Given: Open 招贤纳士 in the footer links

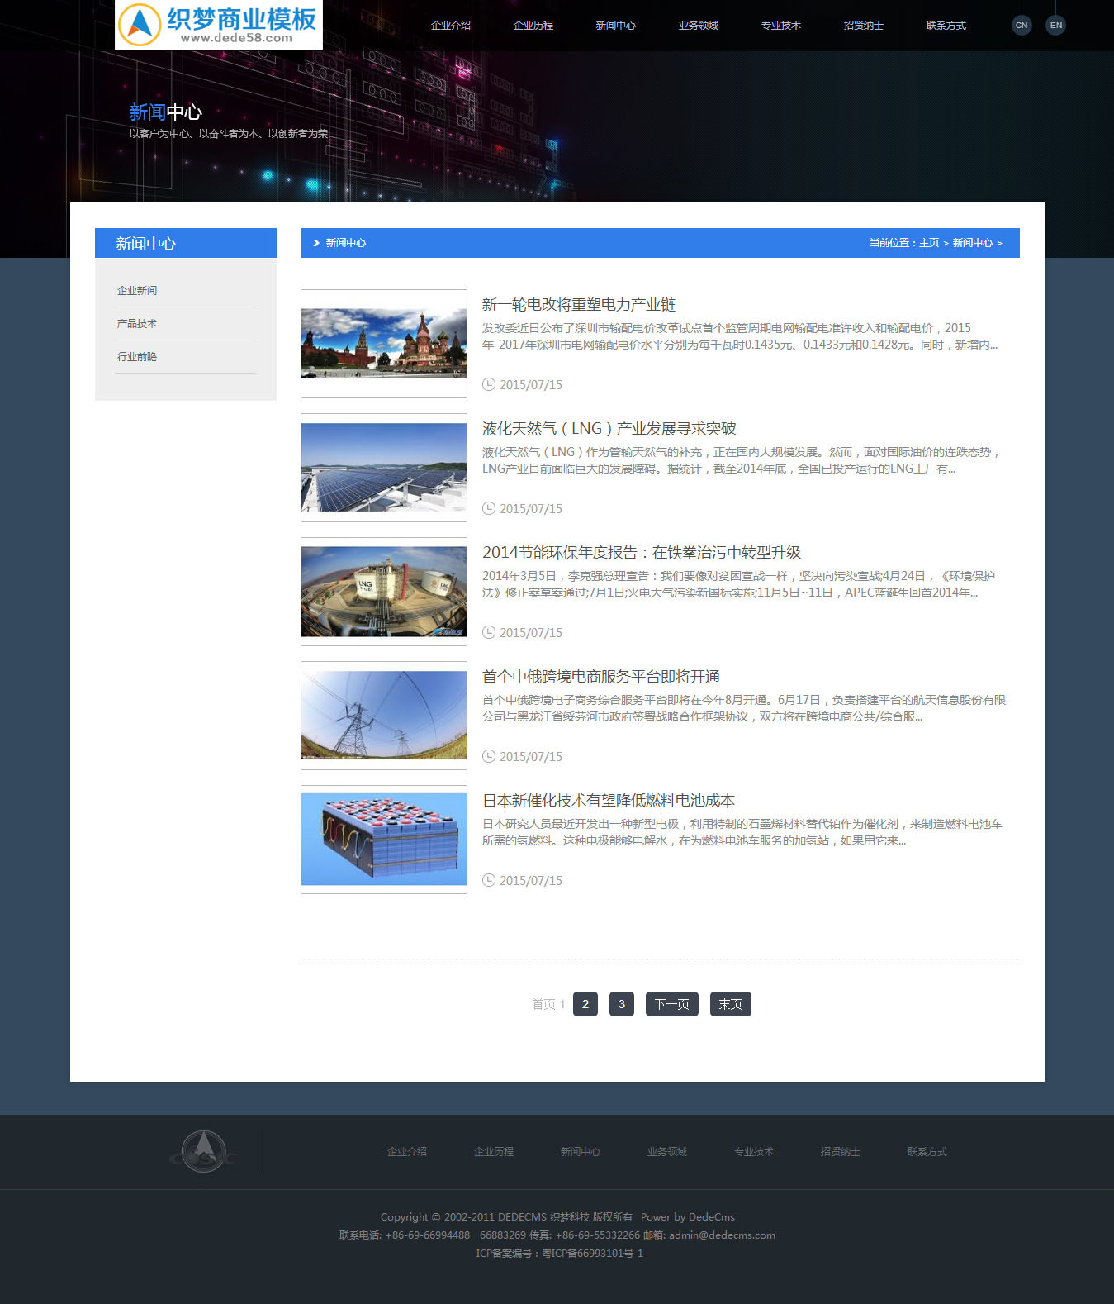Looking at the screenshot, I should point(841,1152).
